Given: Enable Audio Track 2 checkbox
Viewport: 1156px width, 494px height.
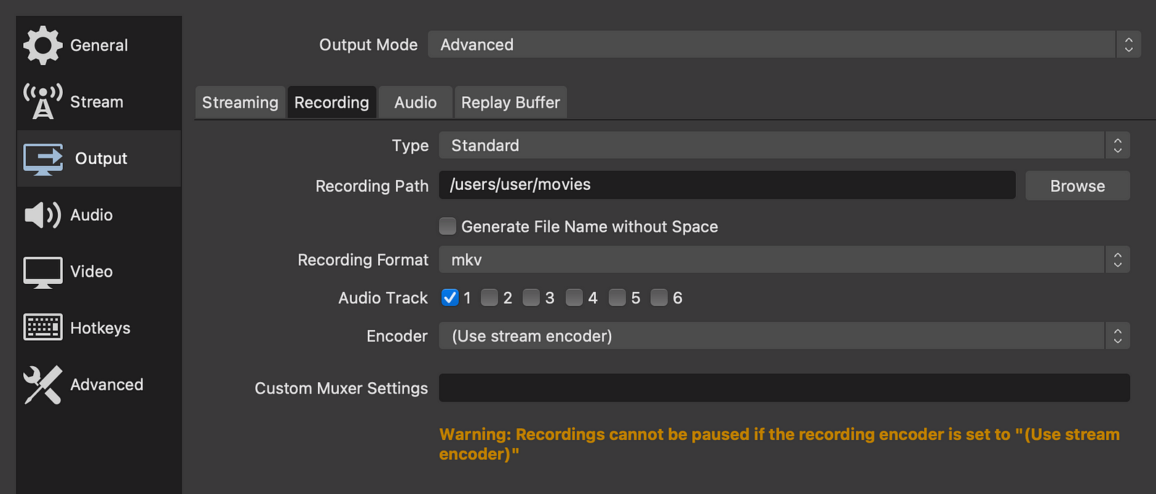Looking at the screenshot, I should (489, 298).
